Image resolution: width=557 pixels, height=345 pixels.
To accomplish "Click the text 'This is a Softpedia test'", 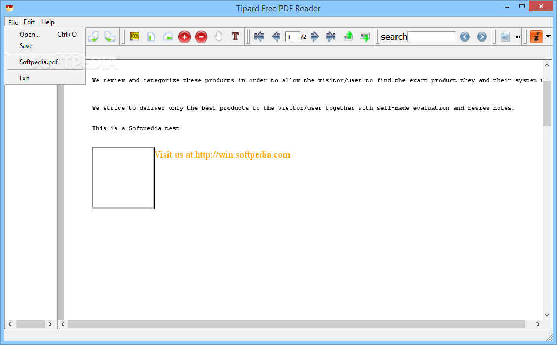I will coord(136,128).
